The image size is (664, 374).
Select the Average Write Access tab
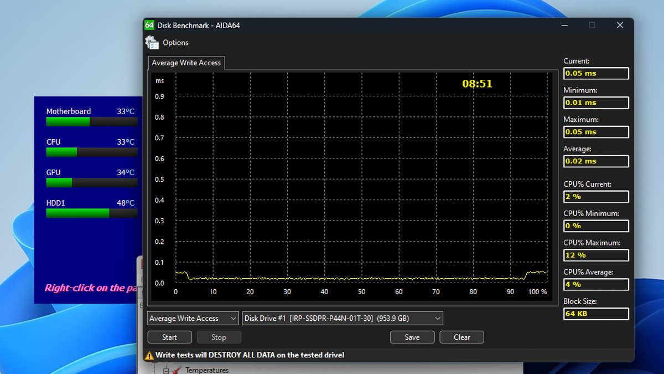(x=186, y=63)
